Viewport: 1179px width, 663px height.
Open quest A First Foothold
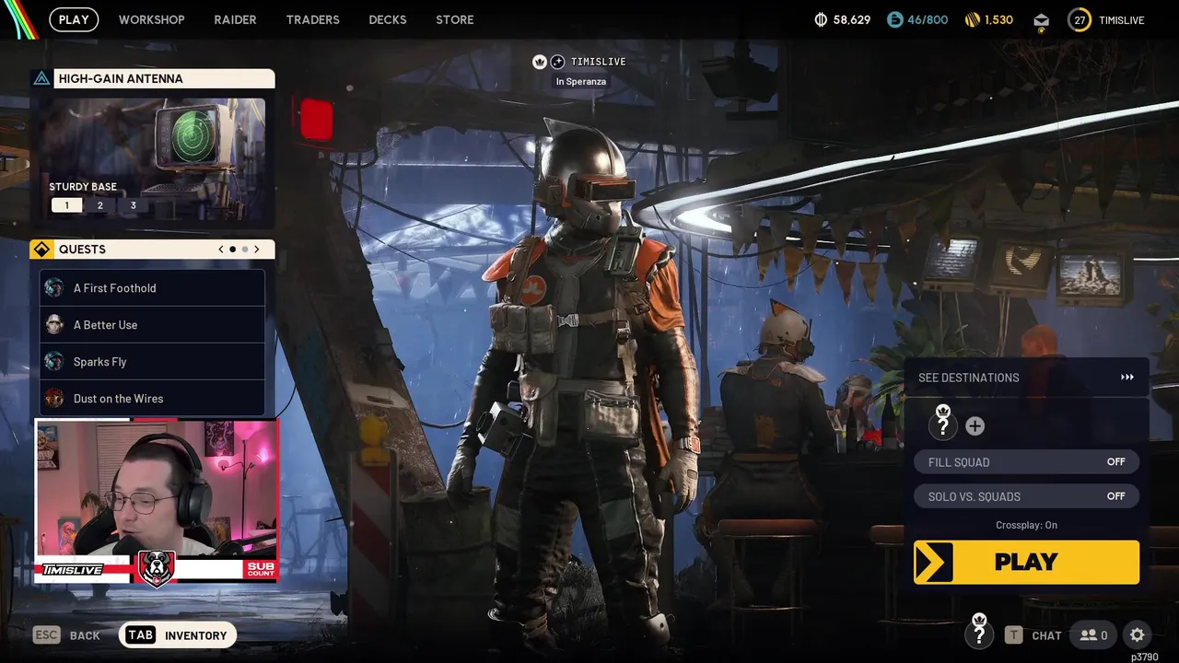pyautogui.click(x=153, y=288)
